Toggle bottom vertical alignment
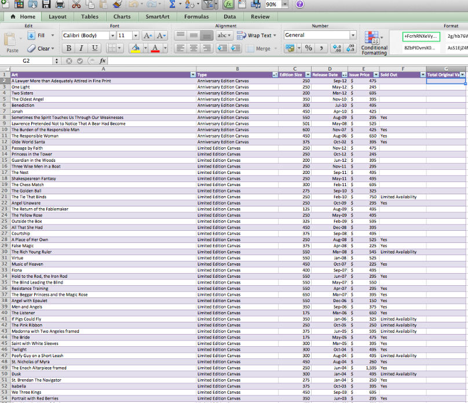 [x=207, y=35]
